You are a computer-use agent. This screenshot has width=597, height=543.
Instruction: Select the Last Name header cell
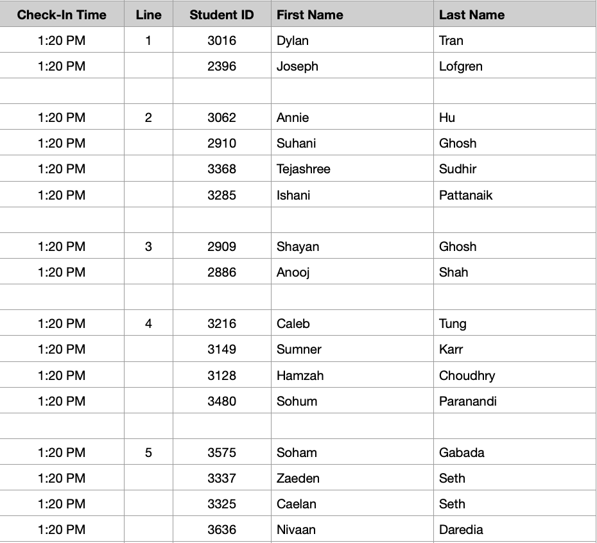coord(515,15)
